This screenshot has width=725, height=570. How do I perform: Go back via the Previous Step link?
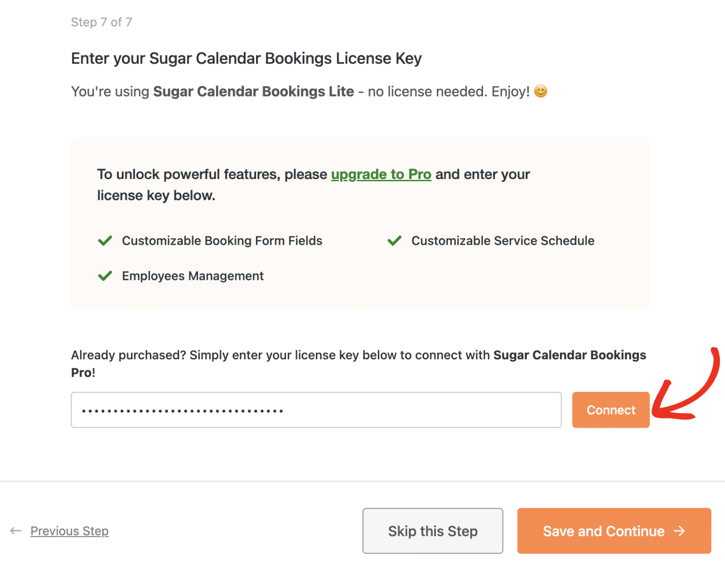click(x=69, y=531)
